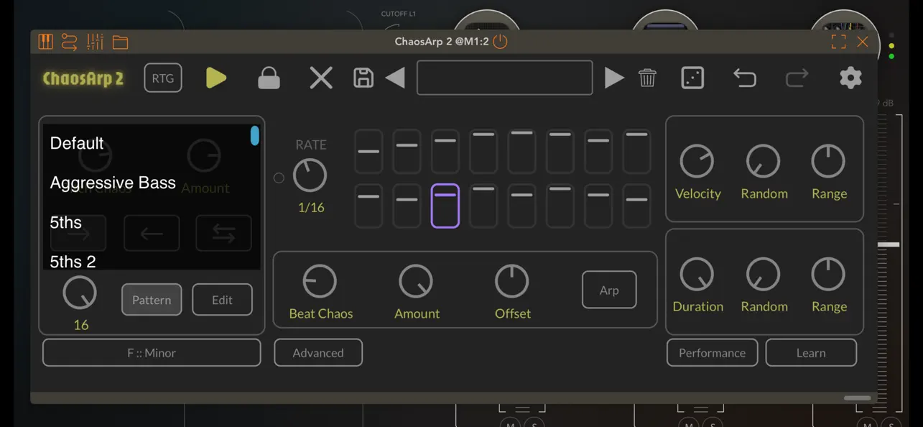923x427 pixels.
Task: Adjust the Beat Chaos knob
Action: click(x=320, y=281)
